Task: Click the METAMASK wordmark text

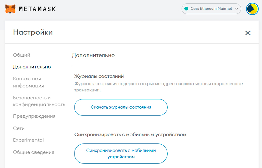Action: point(38,9)
